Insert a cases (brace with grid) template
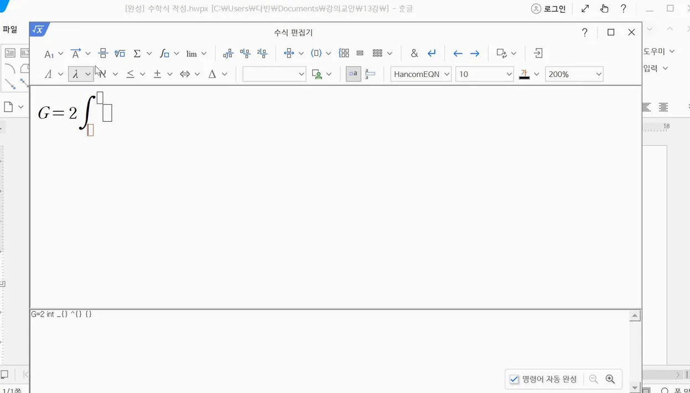Viewport: 690px width, 393px height. click(x=344, y=53)
